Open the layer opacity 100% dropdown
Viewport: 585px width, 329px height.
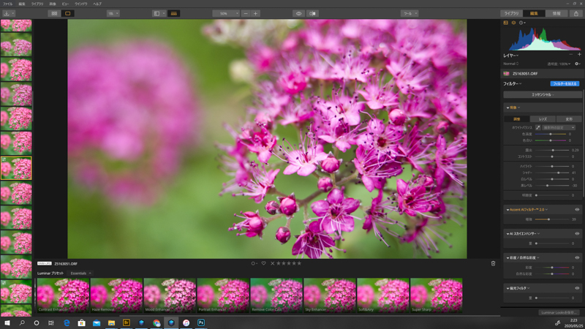559,64
